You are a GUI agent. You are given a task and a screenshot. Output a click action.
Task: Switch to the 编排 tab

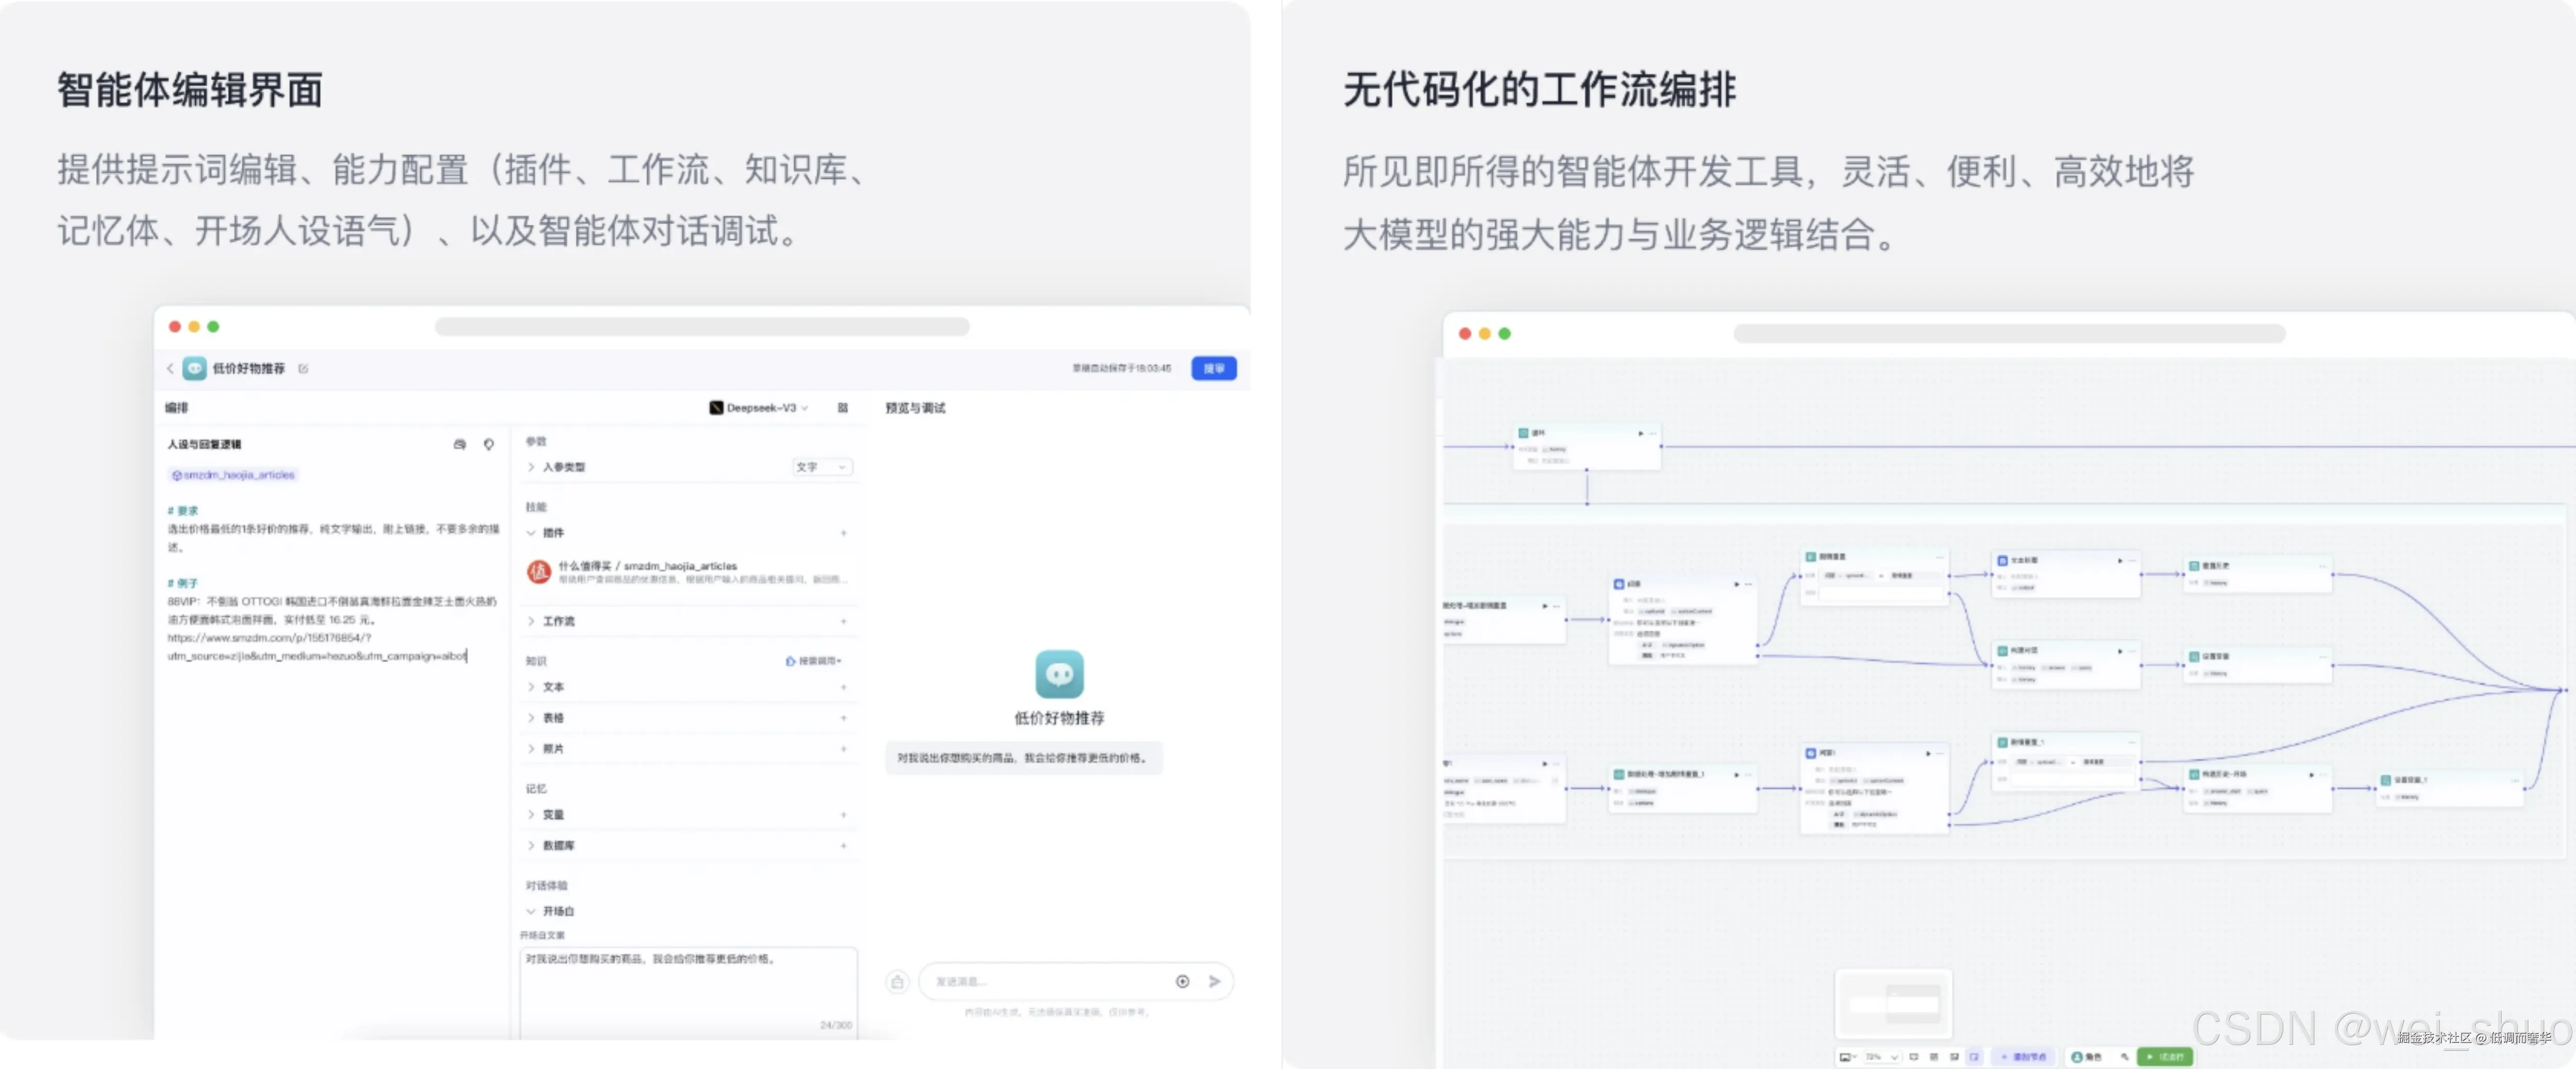175,408
